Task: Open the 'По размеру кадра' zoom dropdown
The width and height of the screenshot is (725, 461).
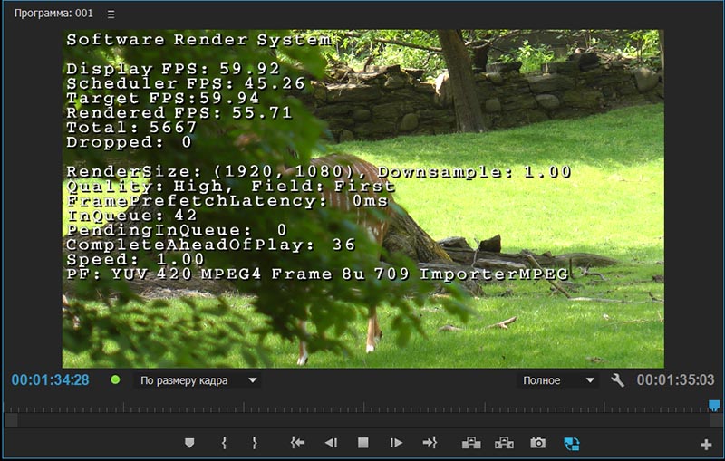Action: (198, 380)
